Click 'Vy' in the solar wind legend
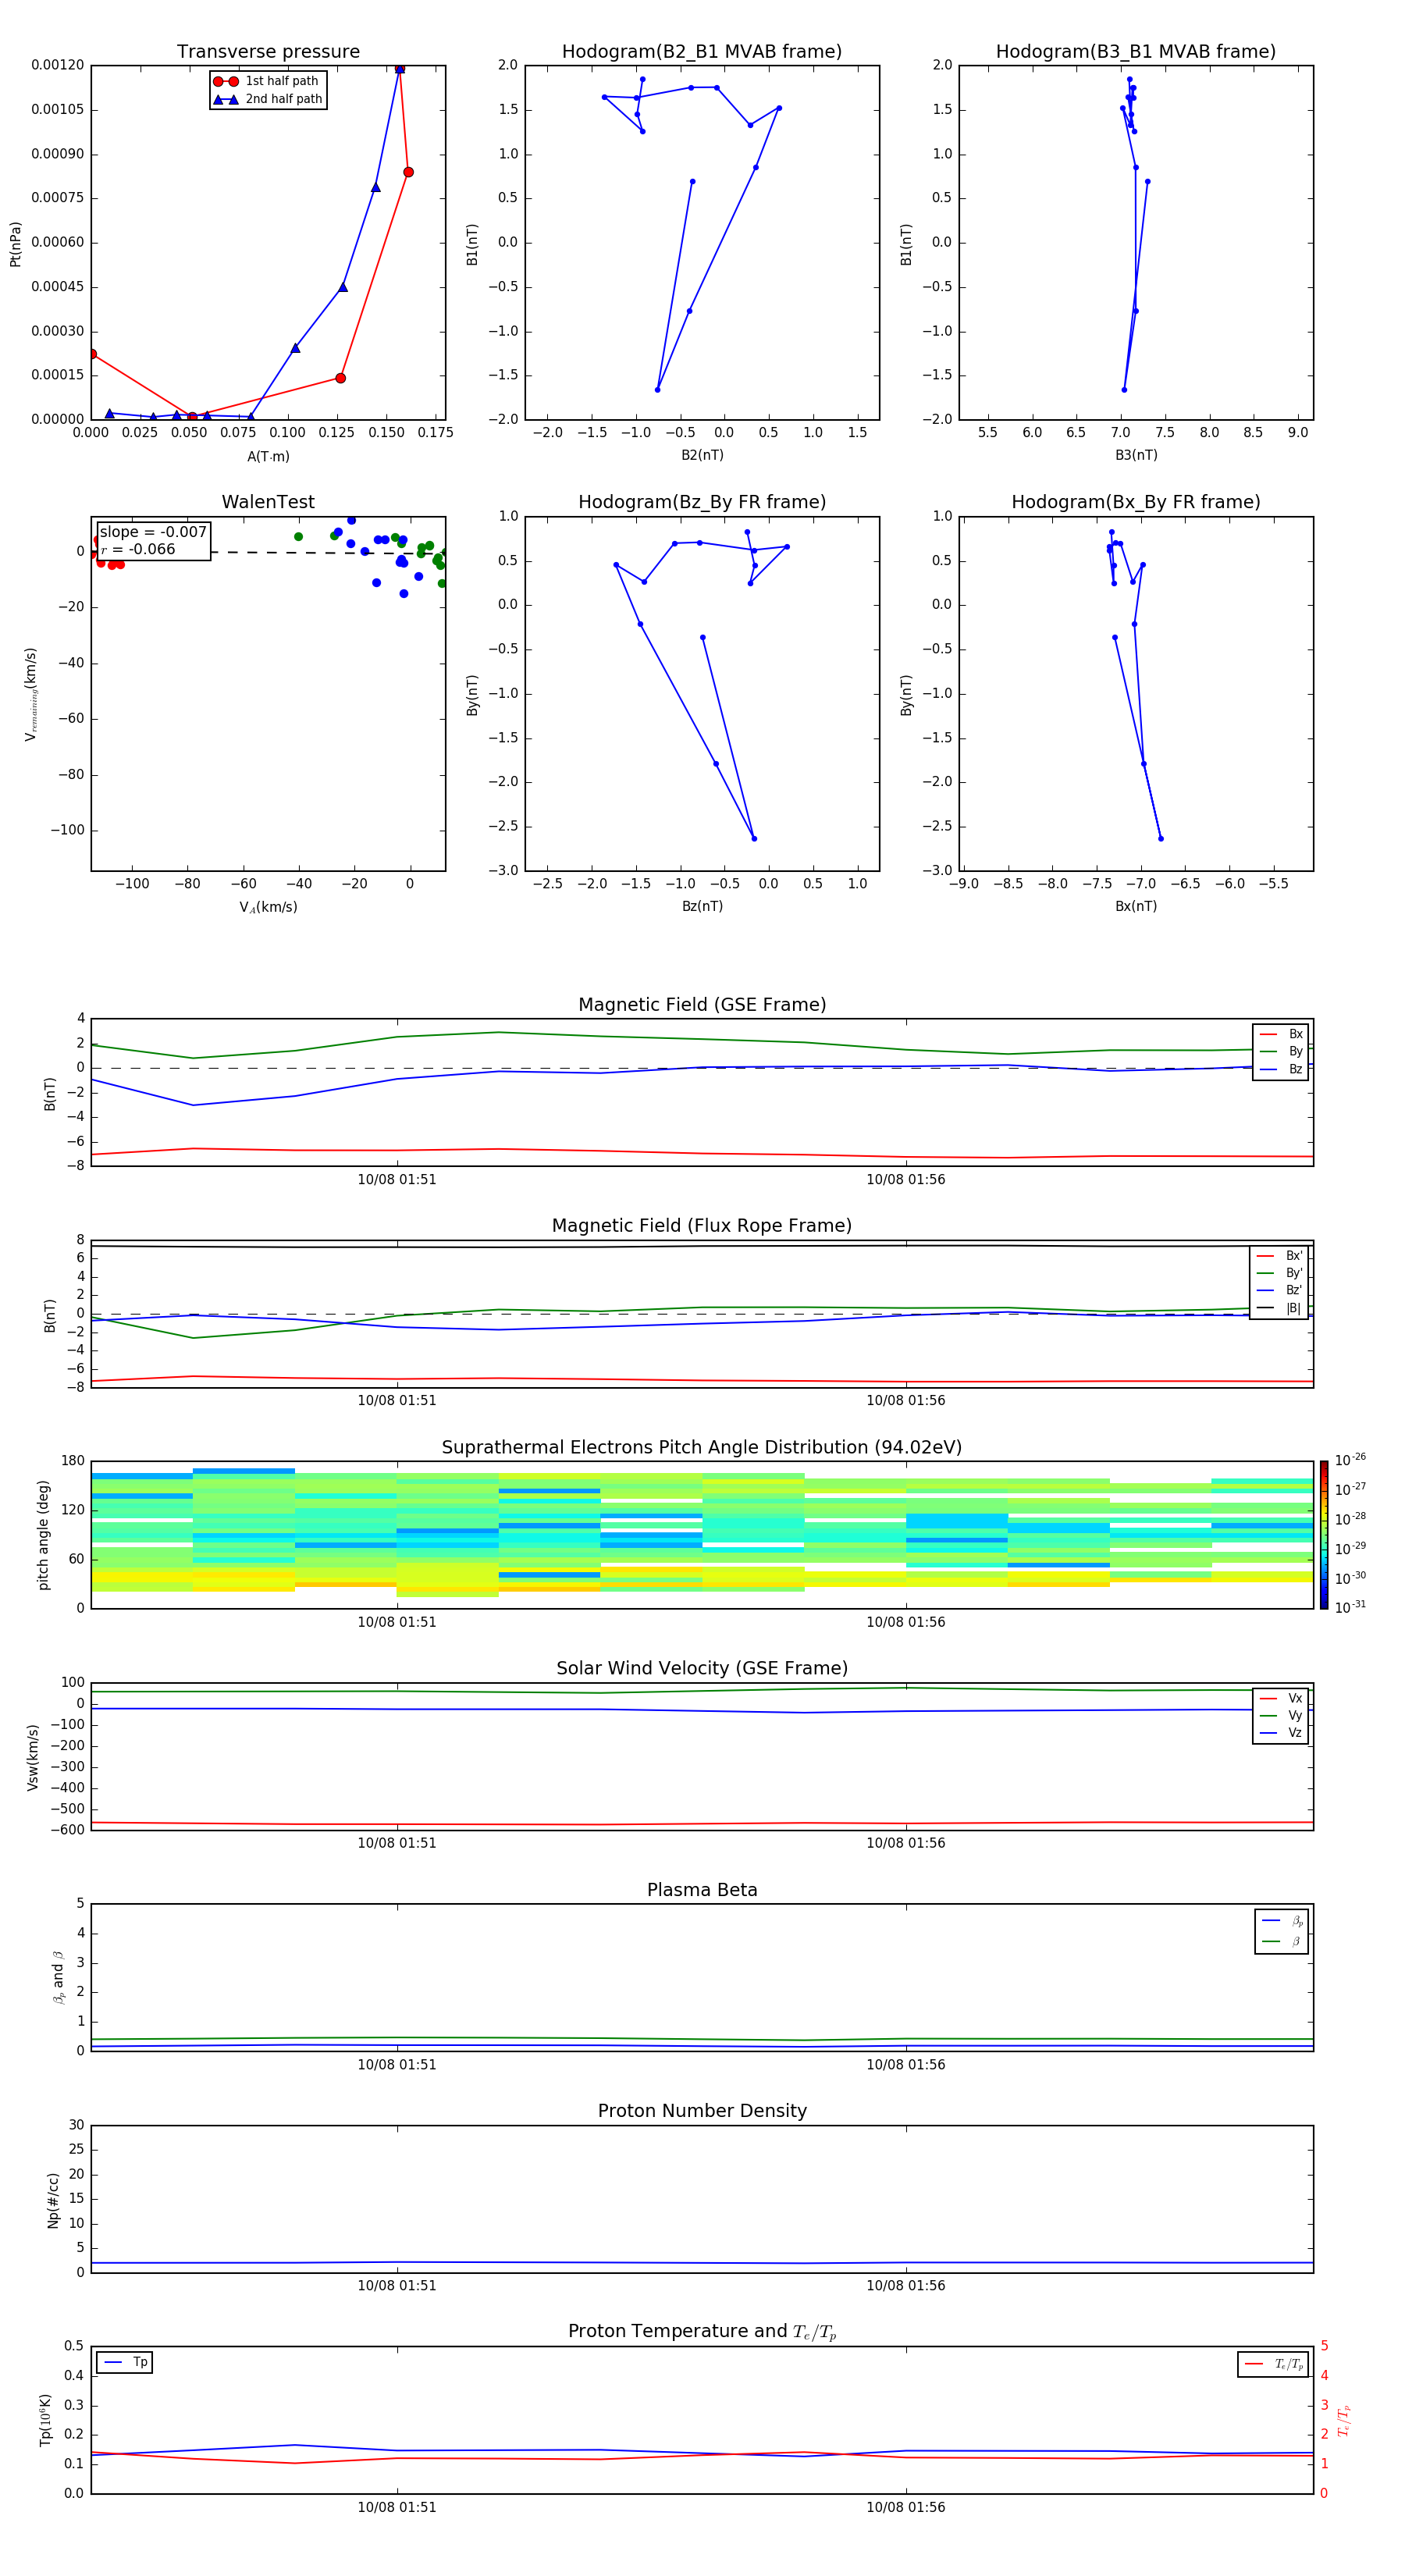The height and width of the screenshot is (2576, 1405). pyautogui.click(x=1281, y=1716)
